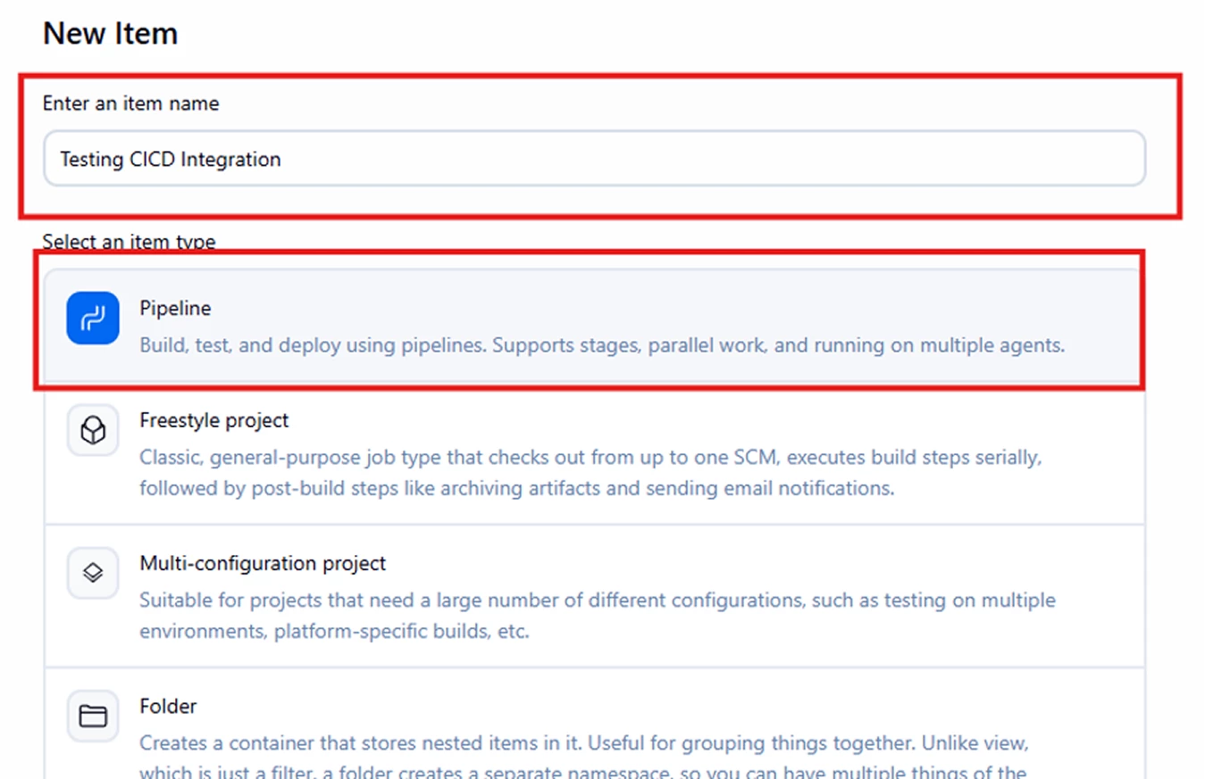Screen dimensions: 1205x779
Task: Choose the Freestyle project title
Action: point(214,420)
